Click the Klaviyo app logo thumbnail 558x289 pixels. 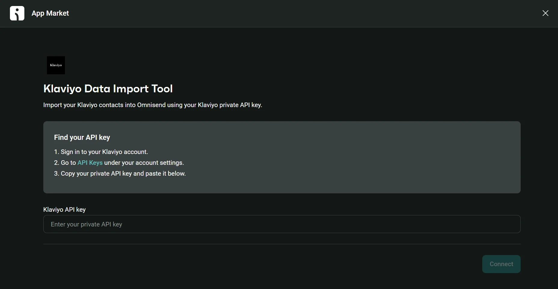point(56,65)
